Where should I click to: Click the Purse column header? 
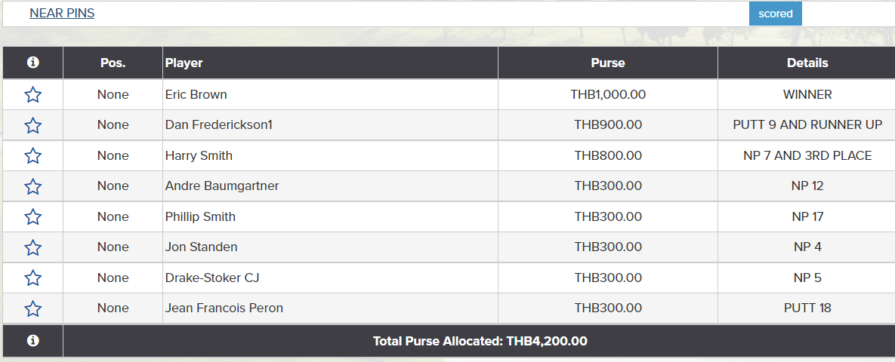point(607,63)
